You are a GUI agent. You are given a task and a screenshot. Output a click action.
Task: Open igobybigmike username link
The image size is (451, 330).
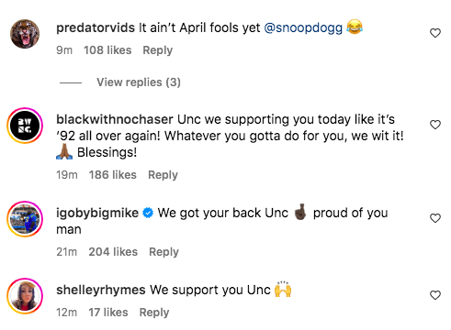pos(97,213)
